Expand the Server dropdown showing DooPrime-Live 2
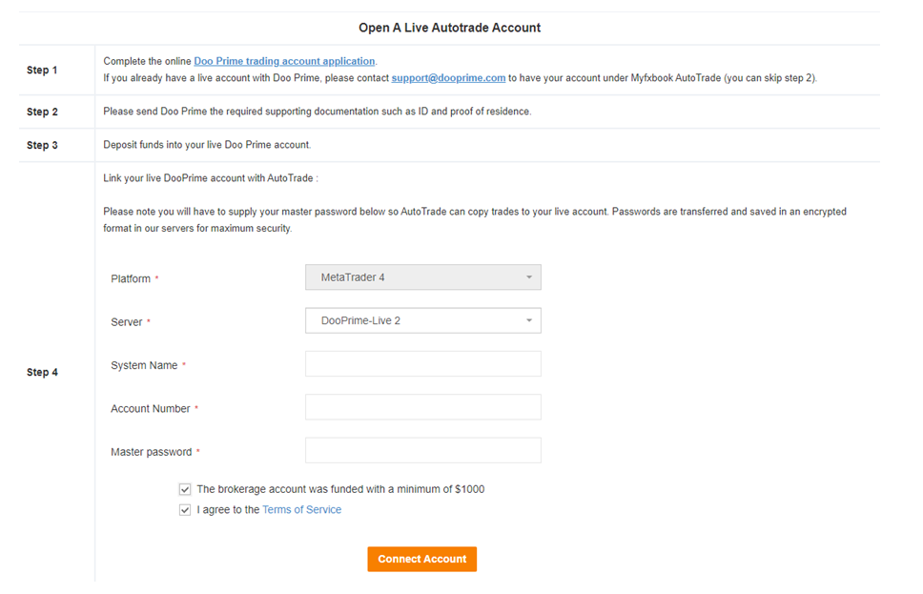This screenshot has width=923, height=594. [x=423, y=321]
